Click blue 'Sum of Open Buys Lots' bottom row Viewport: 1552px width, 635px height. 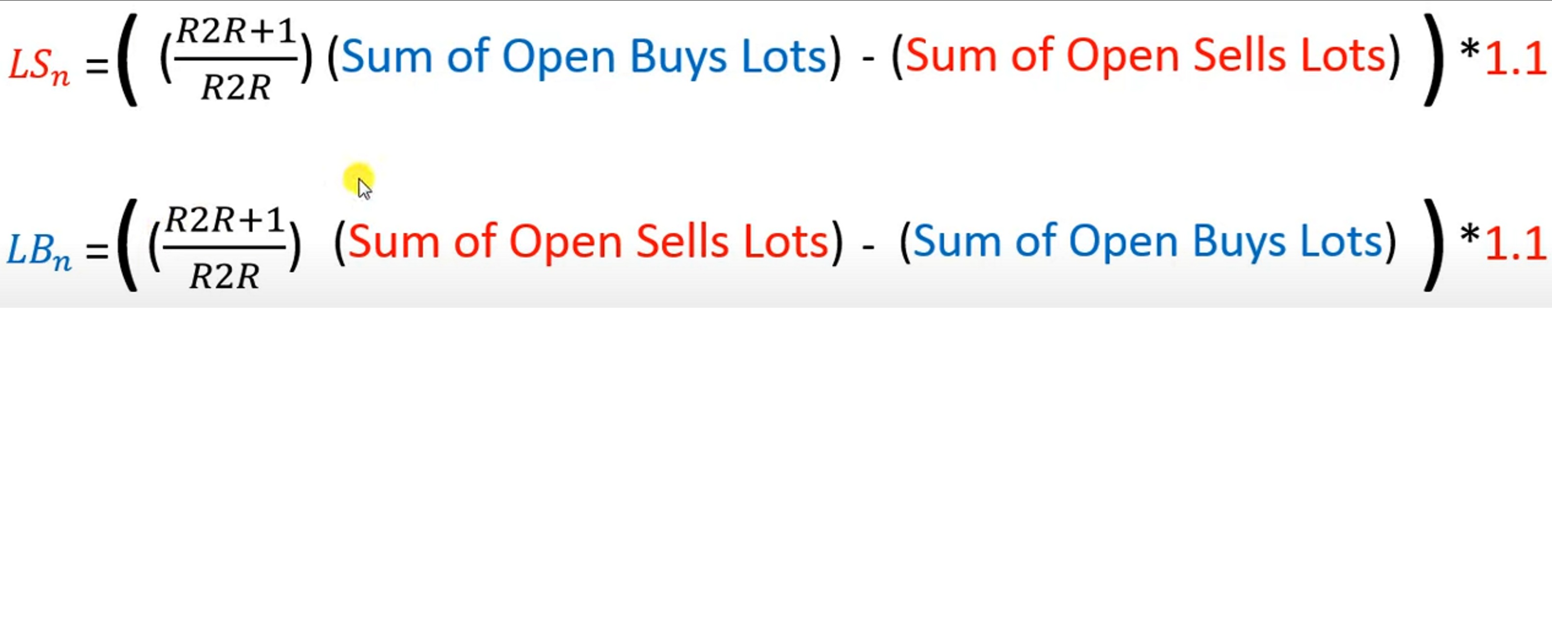[1148, 243]
